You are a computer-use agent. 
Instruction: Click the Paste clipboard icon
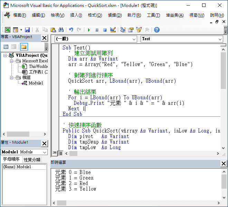coord(53,30)
